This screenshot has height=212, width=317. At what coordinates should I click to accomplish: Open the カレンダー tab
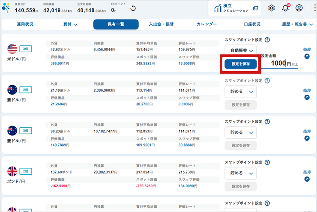coord(206,24)
